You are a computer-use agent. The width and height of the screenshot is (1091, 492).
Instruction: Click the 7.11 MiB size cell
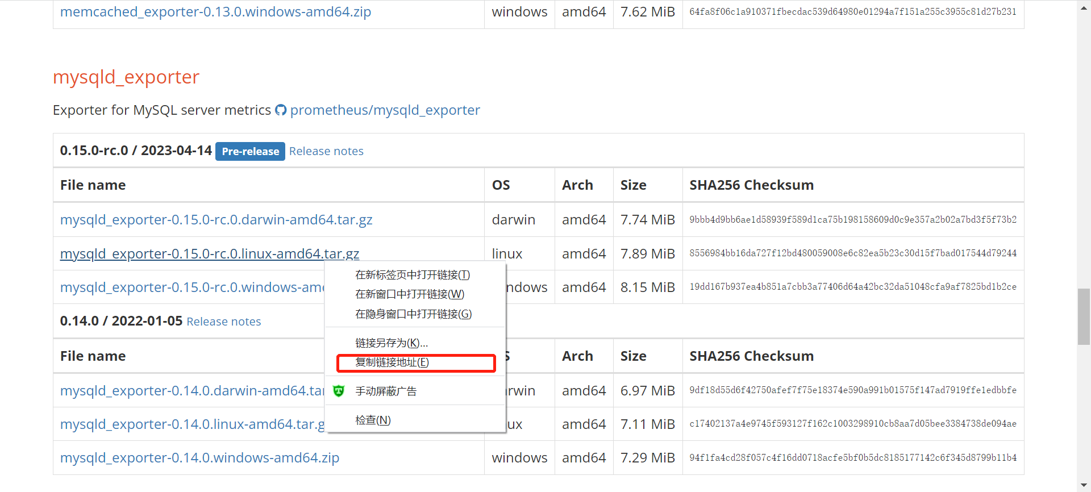pos(648,424)
